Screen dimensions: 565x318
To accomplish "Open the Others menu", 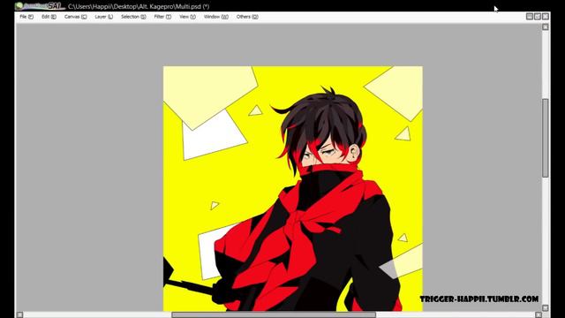I will (x=247, y=17).
